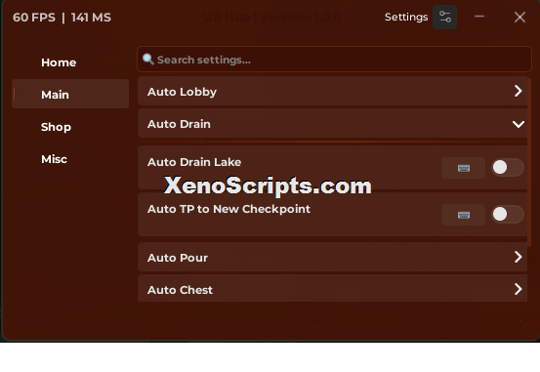The width and height of the screenshot is (540, 372).
Task: Click the settings list scrollbar
Action: [x=529, y=162]
